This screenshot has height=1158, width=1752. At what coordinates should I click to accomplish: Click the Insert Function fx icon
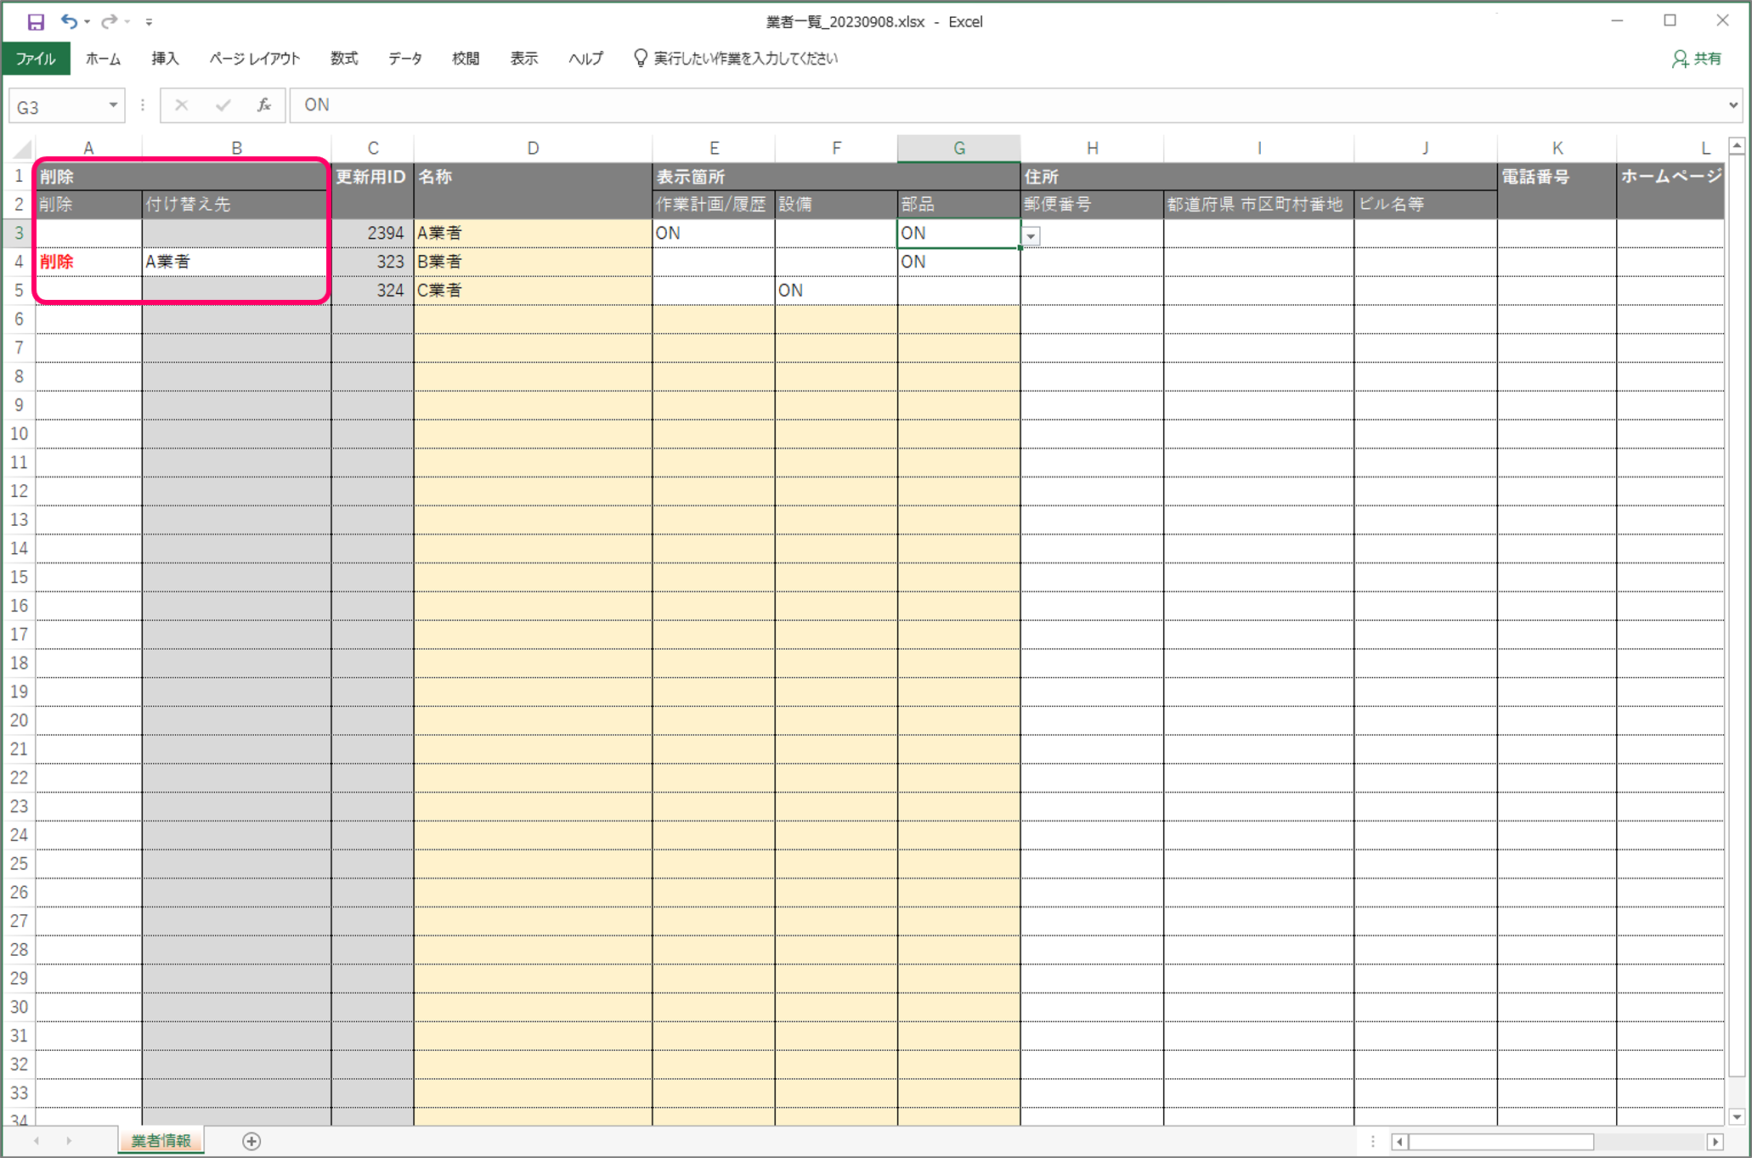[x=264, y=105]
